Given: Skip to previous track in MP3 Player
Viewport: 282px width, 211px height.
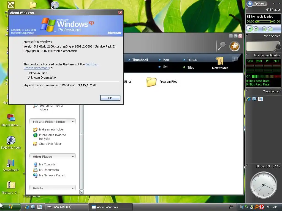Looking at the screenshot, I should click(x=264, y=29).
